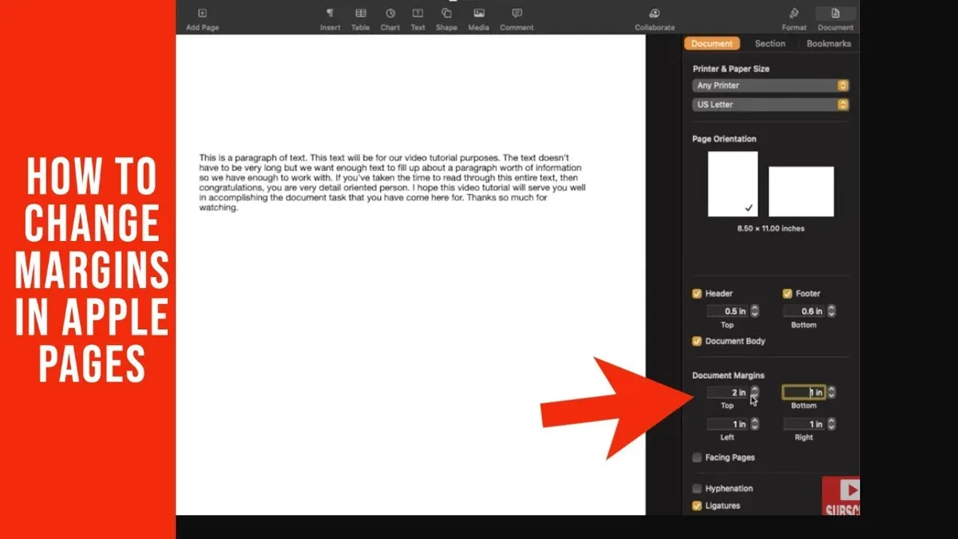This screenshot has width=958, height=539.
Task: Open the Document inspector button
Action: 836,14
